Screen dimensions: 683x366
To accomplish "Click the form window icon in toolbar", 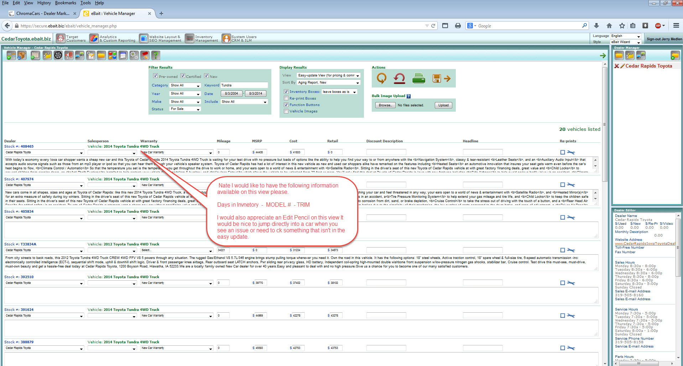I will 123,55.
